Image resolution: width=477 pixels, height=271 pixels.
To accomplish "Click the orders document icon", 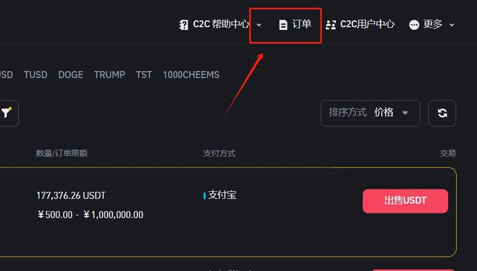I will coord(283,25).
